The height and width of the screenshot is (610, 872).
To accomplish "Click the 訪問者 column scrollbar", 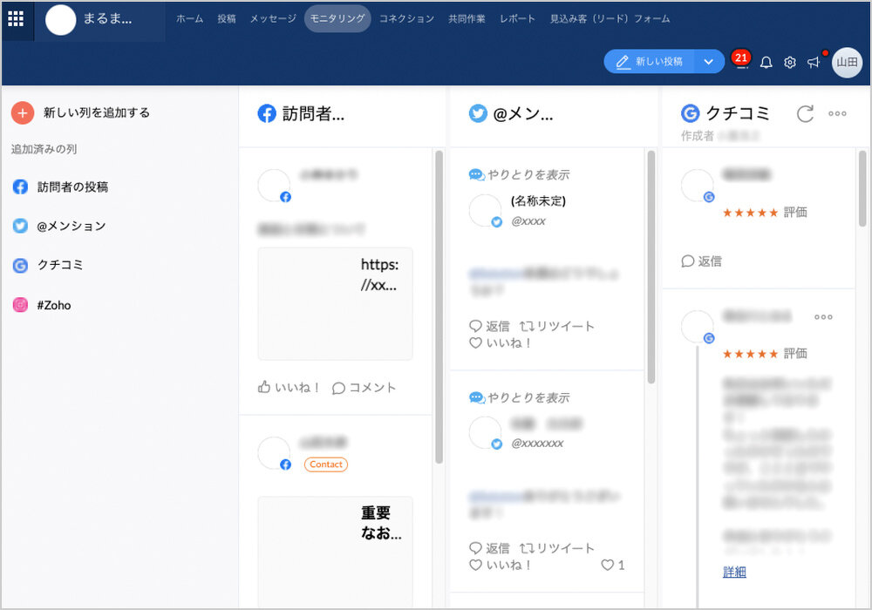I will [439, 307].
